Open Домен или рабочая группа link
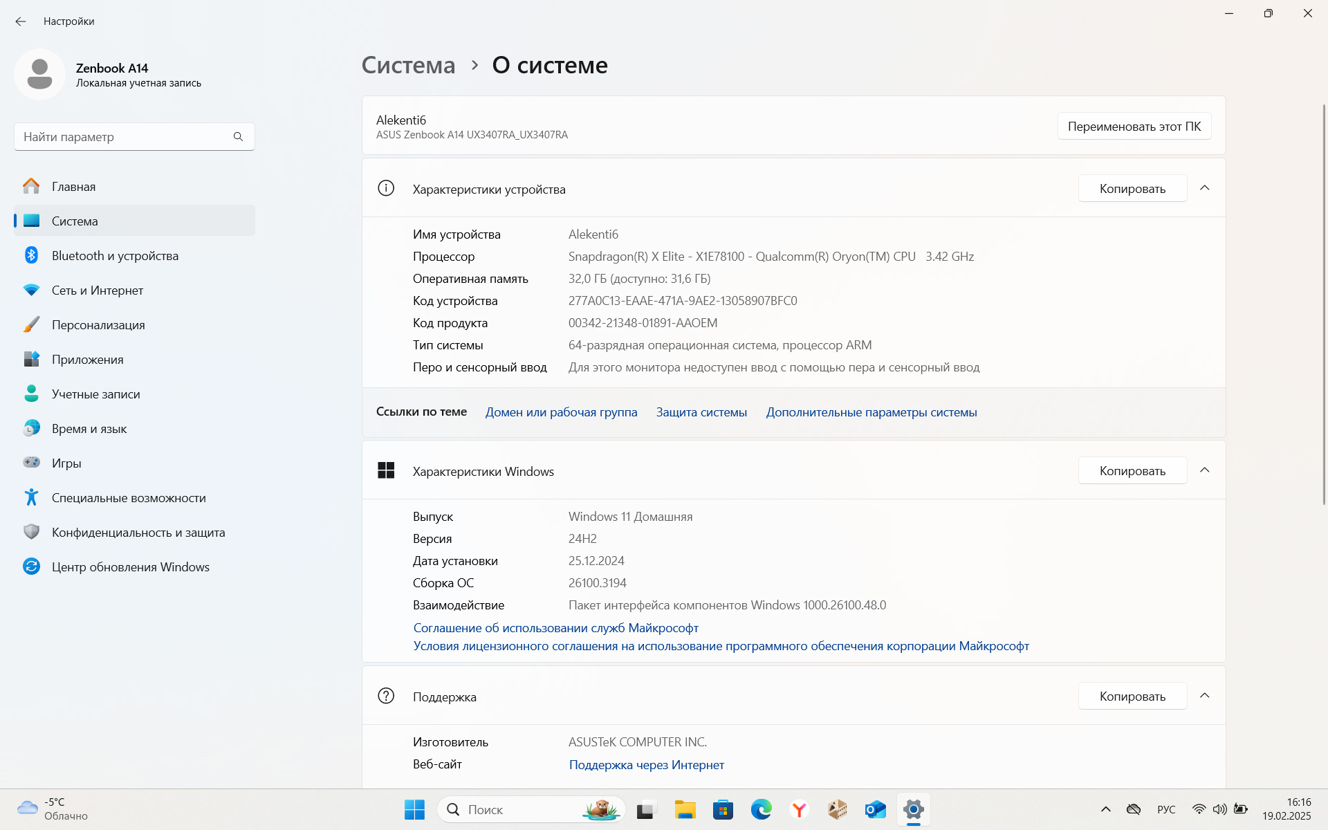The width and height of the screenshot is (1328, 830). pyautogui.click(x=561, y=412)
